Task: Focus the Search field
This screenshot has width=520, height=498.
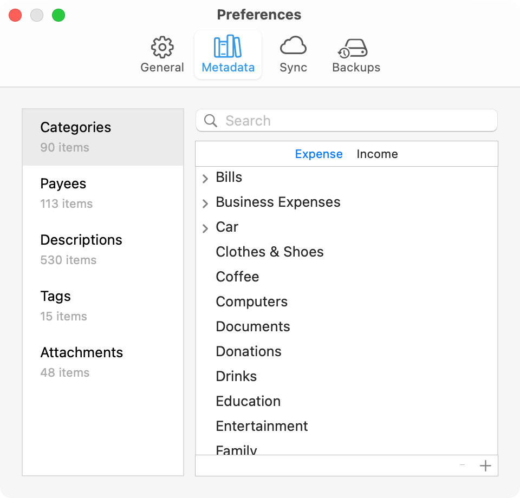Action: [x=347, y=120]
